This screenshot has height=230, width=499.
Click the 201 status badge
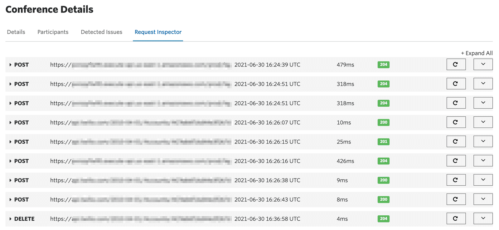pyautogui.click(x=383, y=141)
